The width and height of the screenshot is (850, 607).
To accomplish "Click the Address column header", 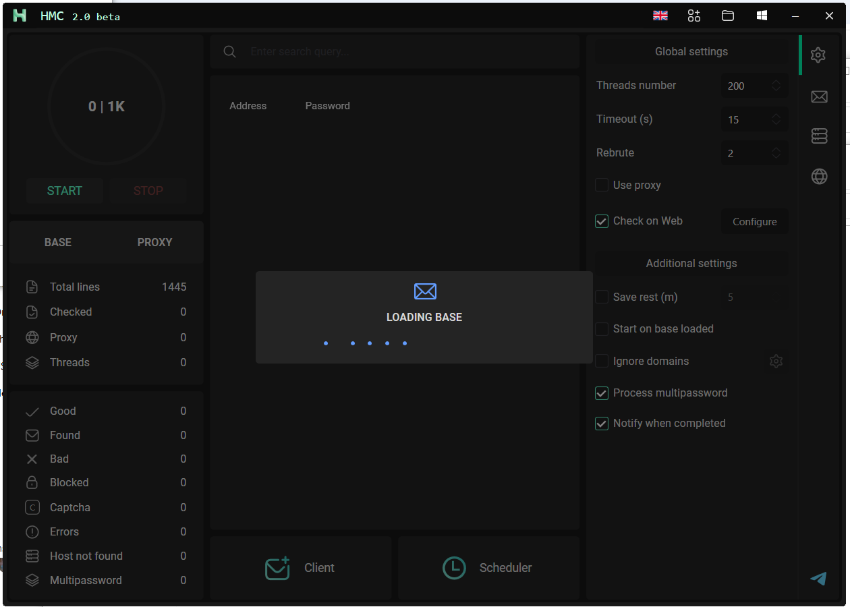I will 248,106.
